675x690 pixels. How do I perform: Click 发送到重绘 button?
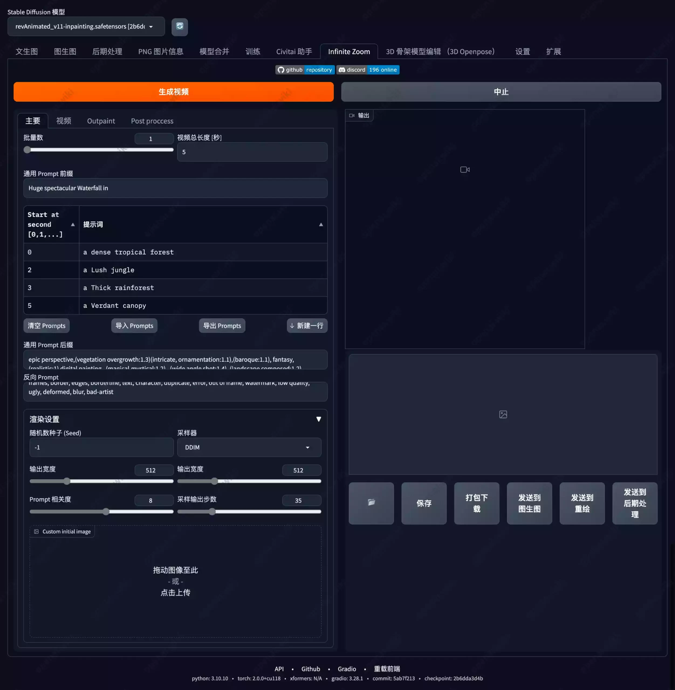[x=582, y=503]
